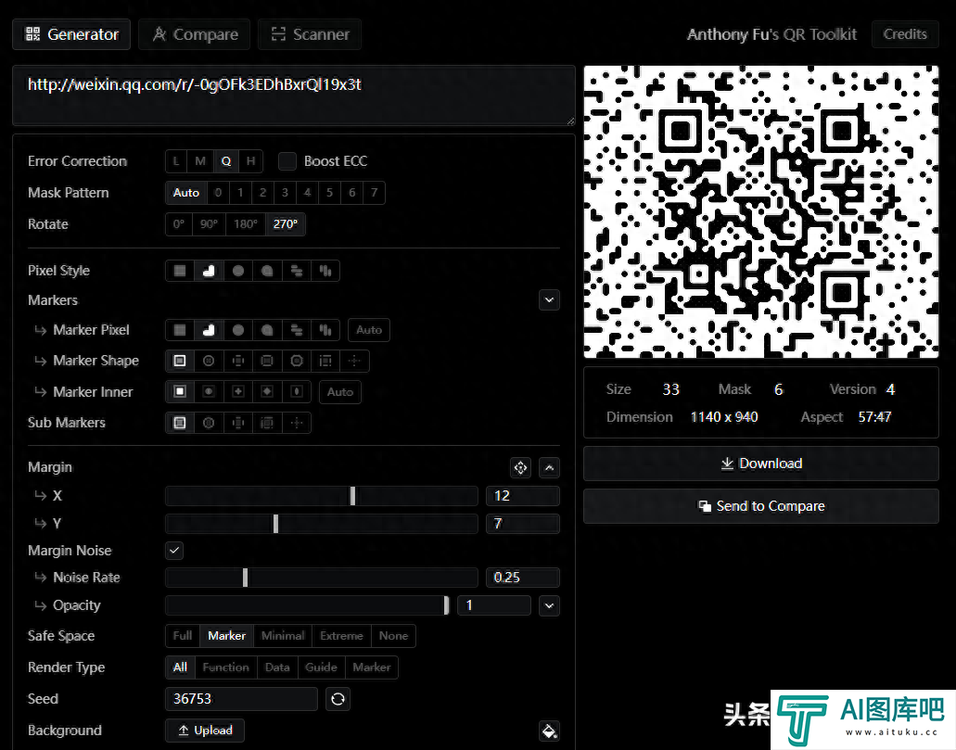Screen dimensions: 956x750
Task: Collapse the Margin section chevron
Action: coord(549,467)
